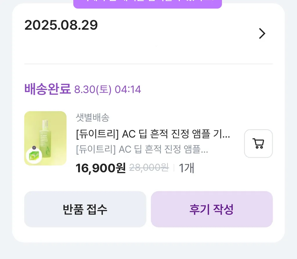The width and height of the screenshot is (297, 259).
Task: Tap the delivery time 8.30(토) 04:14
Action: [x=108, y=90]
